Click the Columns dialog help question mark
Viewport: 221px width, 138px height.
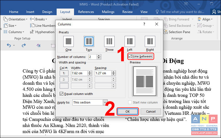click(x=144, y=24)
